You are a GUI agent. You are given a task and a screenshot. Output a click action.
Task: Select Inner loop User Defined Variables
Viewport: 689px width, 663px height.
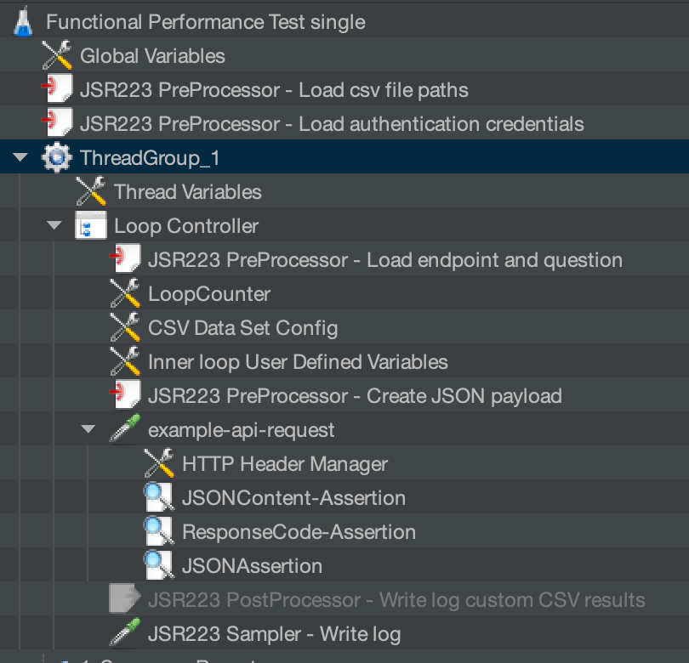298,362
